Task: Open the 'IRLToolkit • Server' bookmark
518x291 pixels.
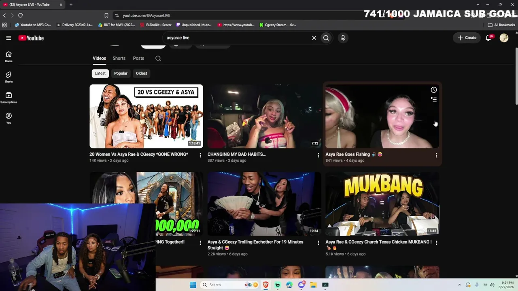Action: pyautogui.click(x=156, y=25)
